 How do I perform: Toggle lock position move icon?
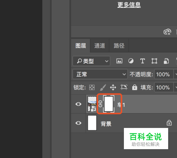113,87
